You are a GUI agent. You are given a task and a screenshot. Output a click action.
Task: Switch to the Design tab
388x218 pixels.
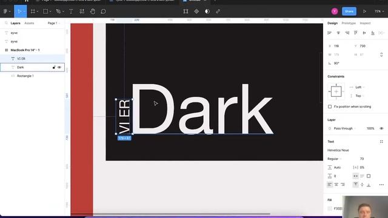tap(332, 23)
